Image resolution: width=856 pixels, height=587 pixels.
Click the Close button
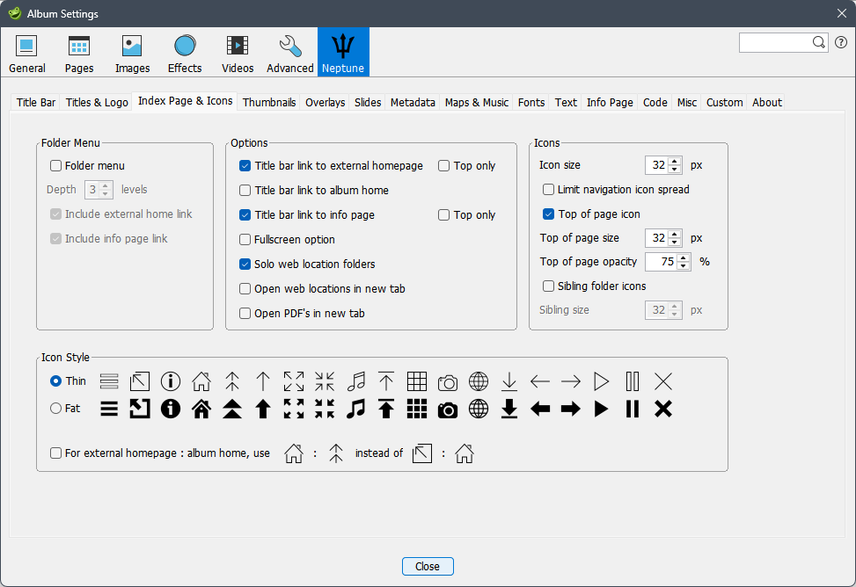pos(428,566)
